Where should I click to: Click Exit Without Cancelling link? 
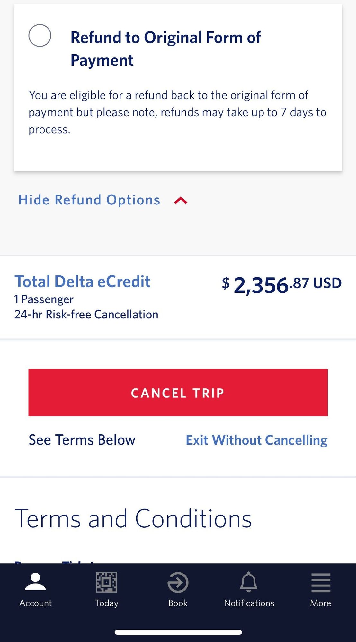point(257,440)
